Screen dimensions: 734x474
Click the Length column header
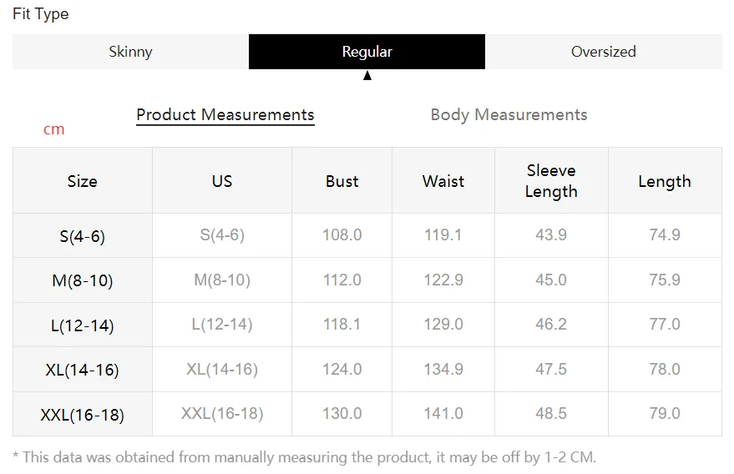point(665,181)
